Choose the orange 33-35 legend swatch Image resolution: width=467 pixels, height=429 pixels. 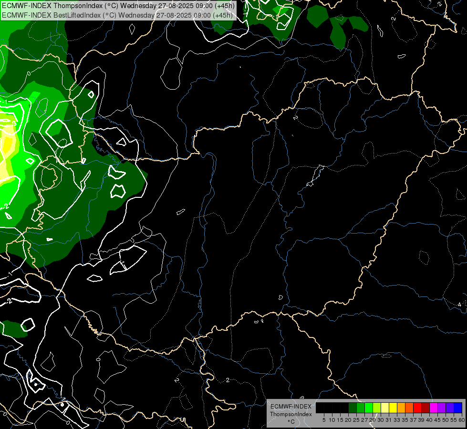[401, 408]
